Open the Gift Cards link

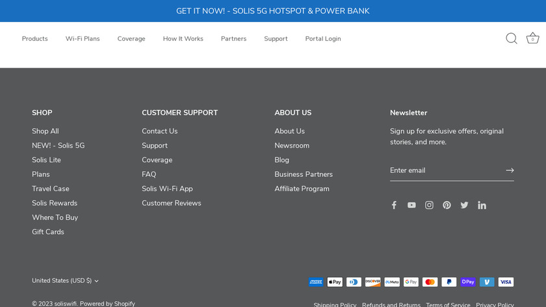(48, 232)
